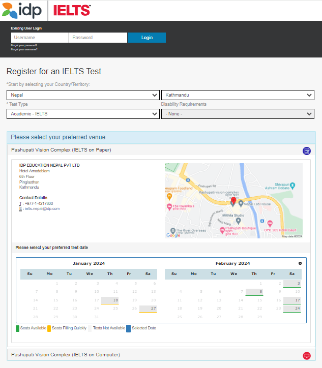This screenshot has width=322, height=368.
Task: Click the IELTS on Computer venue icon
Action: [307, 356]
